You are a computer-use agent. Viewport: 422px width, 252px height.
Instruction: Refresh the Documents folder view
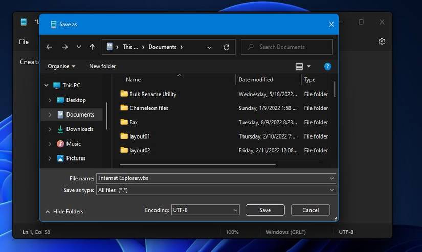226,48
